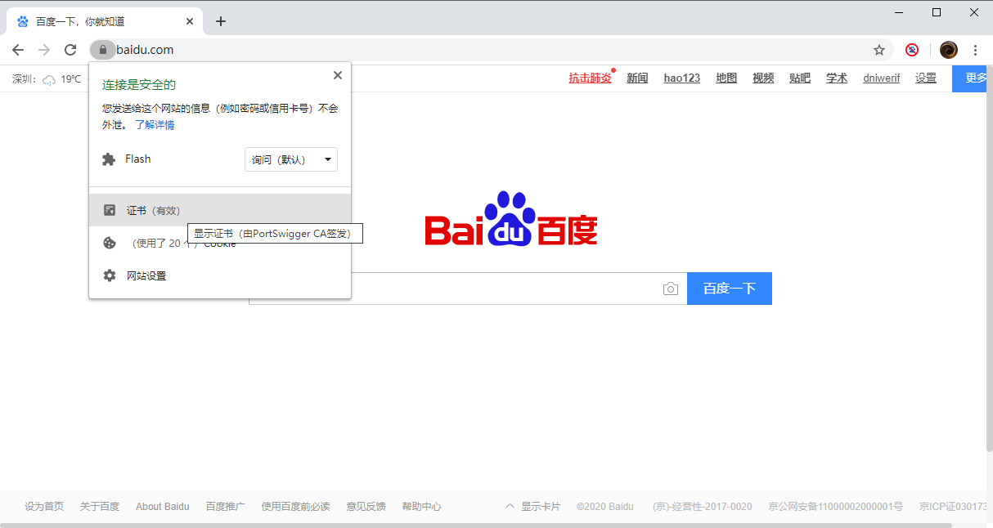Open the user profile avatar

point(949,50)
